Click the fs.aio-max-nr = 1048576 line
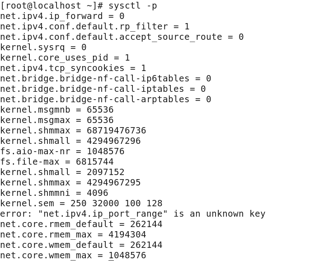Viewport: 310px width, 261px height. pos(62,152)
